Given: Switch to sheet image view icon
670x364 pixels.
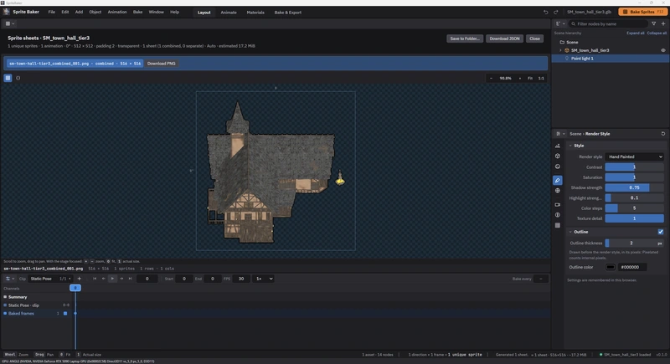Looking at the screenshot, I should pos(8,78).
